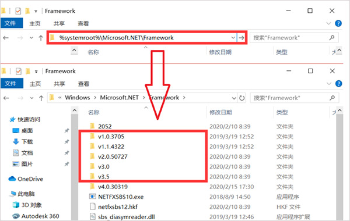Click the up-one-level arrow in lower window
Viewport: 350px width, 221px height.
pyautogui.click(x=41, y=98)
